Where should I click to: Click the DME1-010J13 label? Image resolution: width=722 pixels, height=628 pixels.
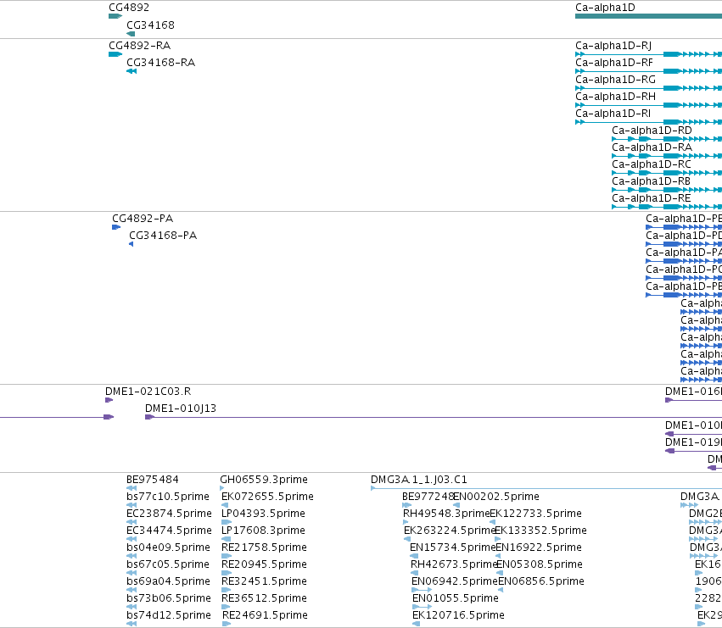pyautogui.click(x=181, y=408)
